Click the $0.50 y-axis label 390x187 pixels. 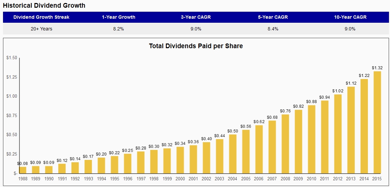[12, 135]
